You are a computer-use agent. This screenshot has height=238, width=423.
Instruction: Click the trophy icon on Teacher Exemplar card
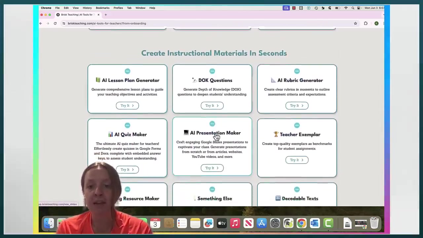pyautogui.click(x=276, y=134)
